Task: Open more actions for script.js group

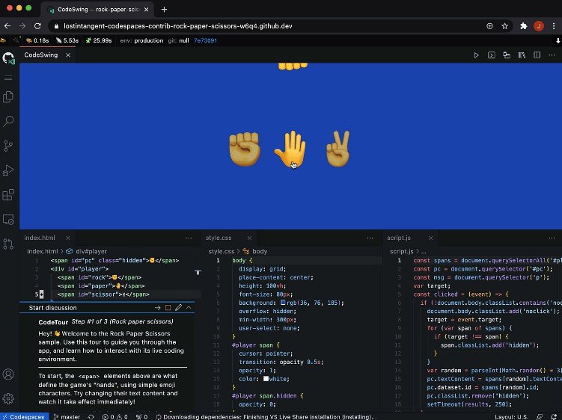Action: [x=552, y=238]
